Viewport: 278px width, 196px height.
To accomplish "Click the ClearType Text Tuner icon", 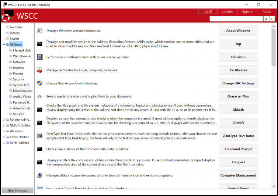I will tap(40, 136).
